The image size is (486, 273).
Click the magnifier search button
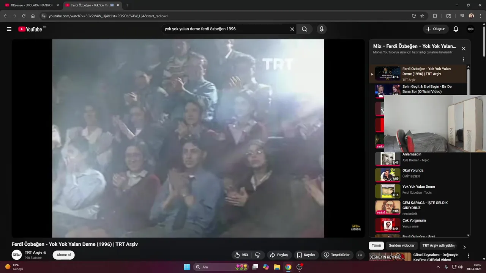click(305, 29)
